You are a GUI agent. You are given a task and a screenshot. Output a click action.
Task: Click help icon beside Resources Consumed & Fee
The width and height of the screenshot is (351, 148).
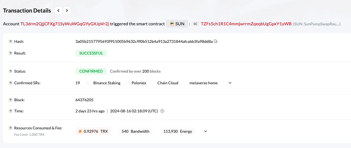(11, 128)
